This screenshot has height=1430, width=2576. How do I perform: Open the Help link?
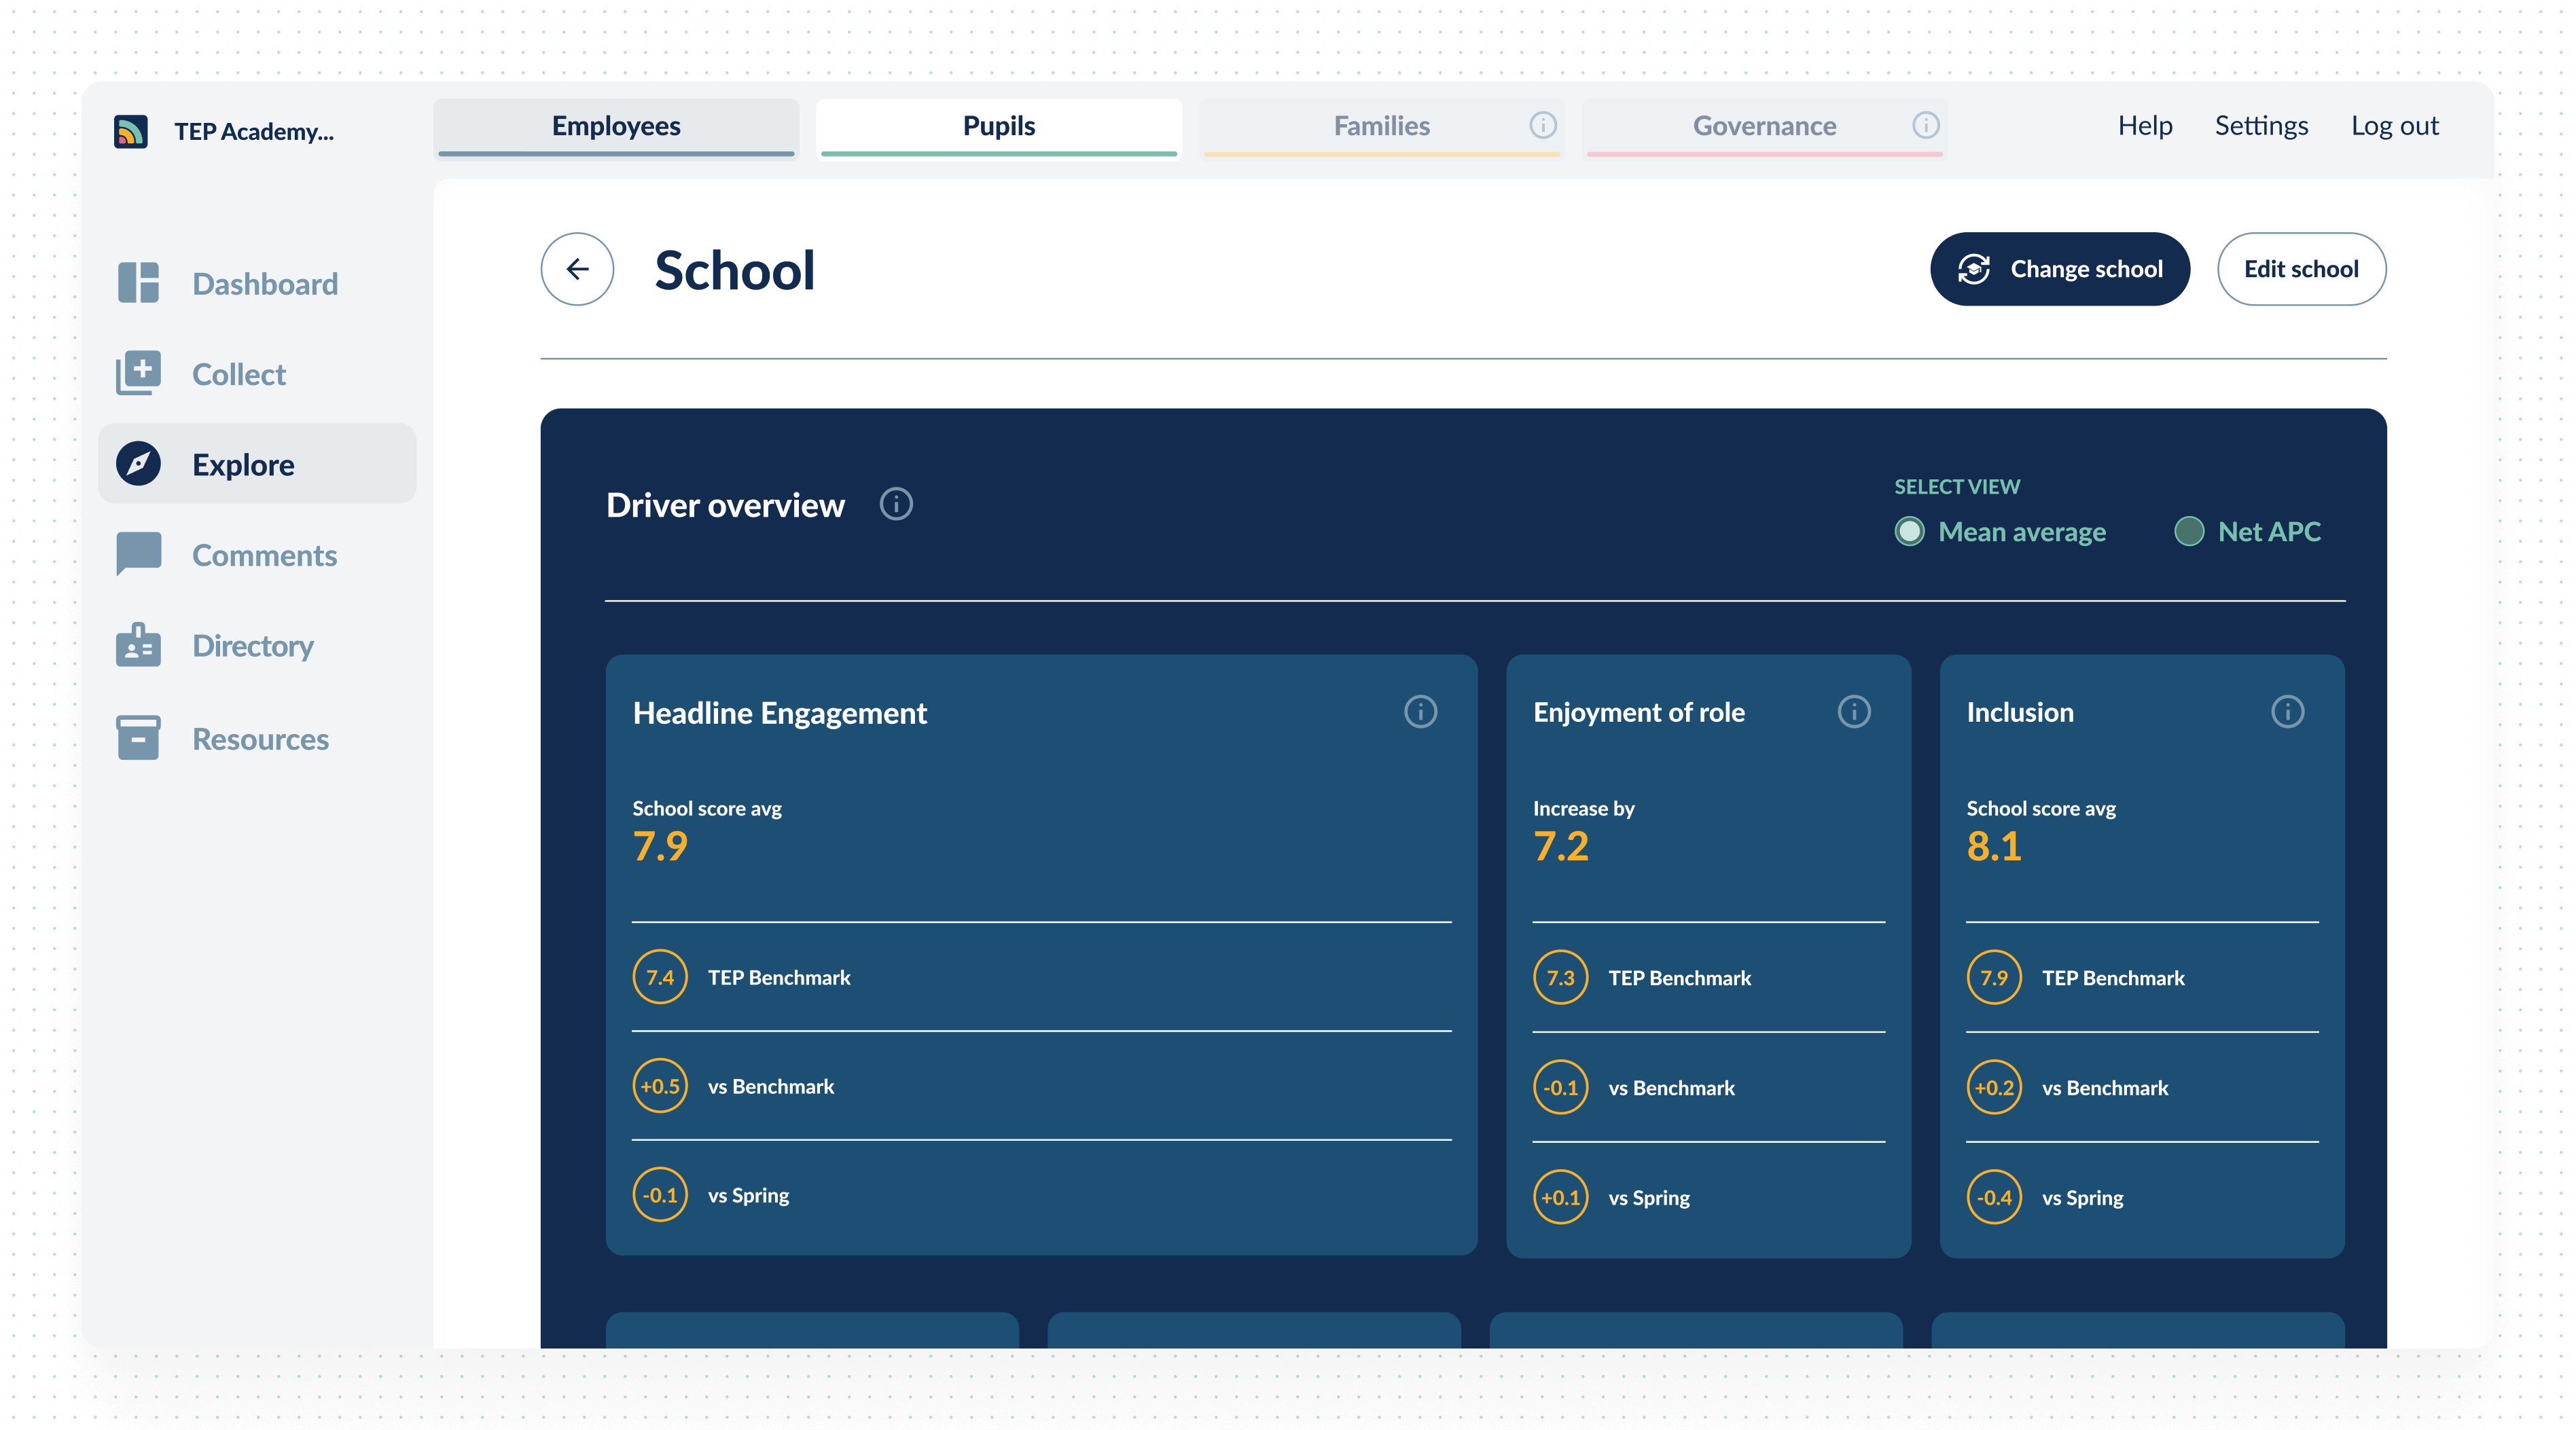click(2145, 126)
